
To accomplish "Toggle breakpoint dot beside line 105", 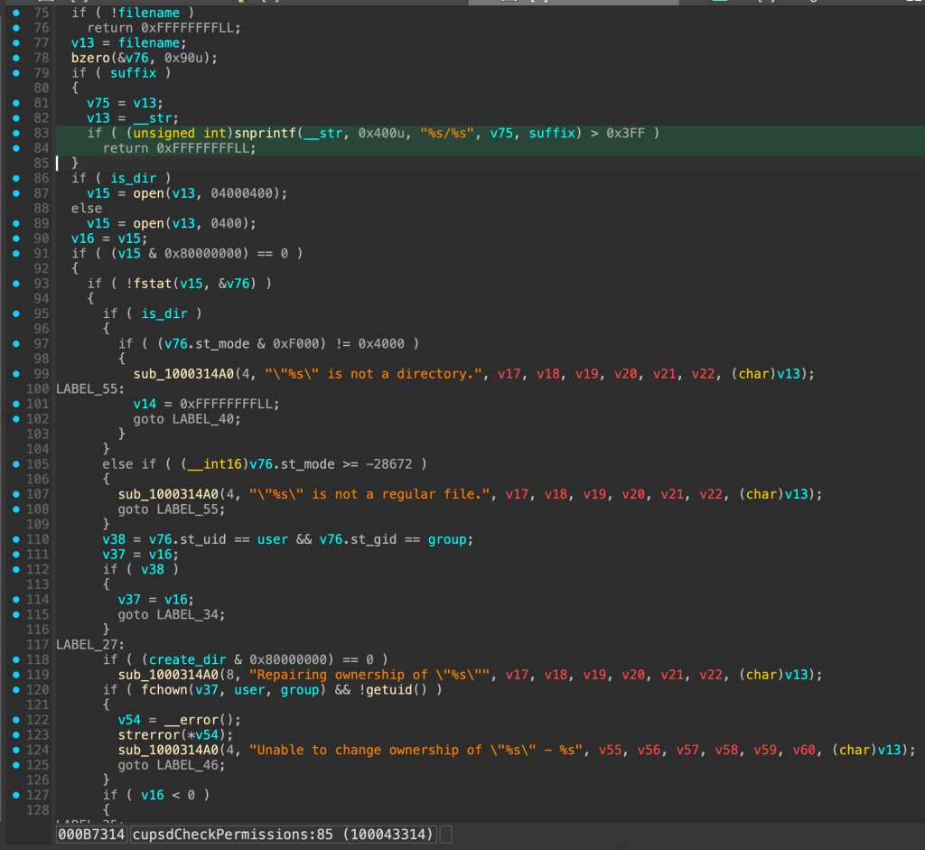I will tap(16, 464).
